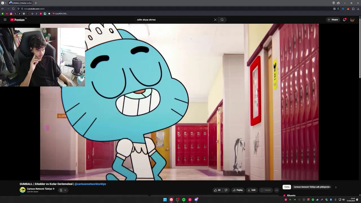Open the YouTube bookmark in the bookmarks bar
This screenshot has height=203, width=361.
[x=7, y=14]
